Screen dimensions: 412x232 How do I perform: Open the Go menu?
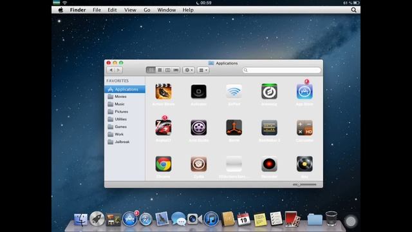tap(147, 10)
